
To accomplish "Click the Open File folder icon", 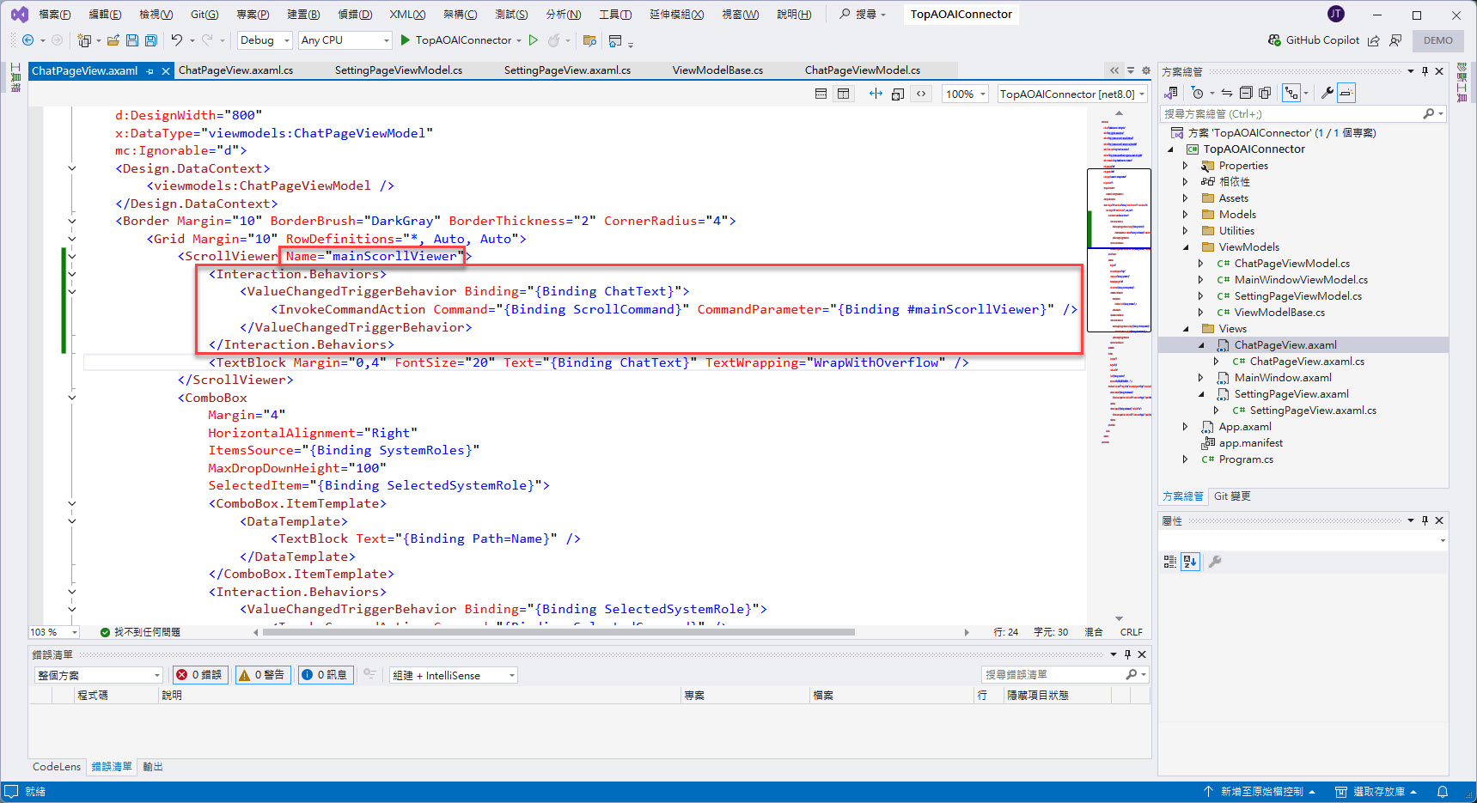I will click(113, 40).
